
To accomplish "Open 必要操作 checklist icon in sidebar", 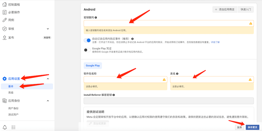I will [x=4, y=12].
